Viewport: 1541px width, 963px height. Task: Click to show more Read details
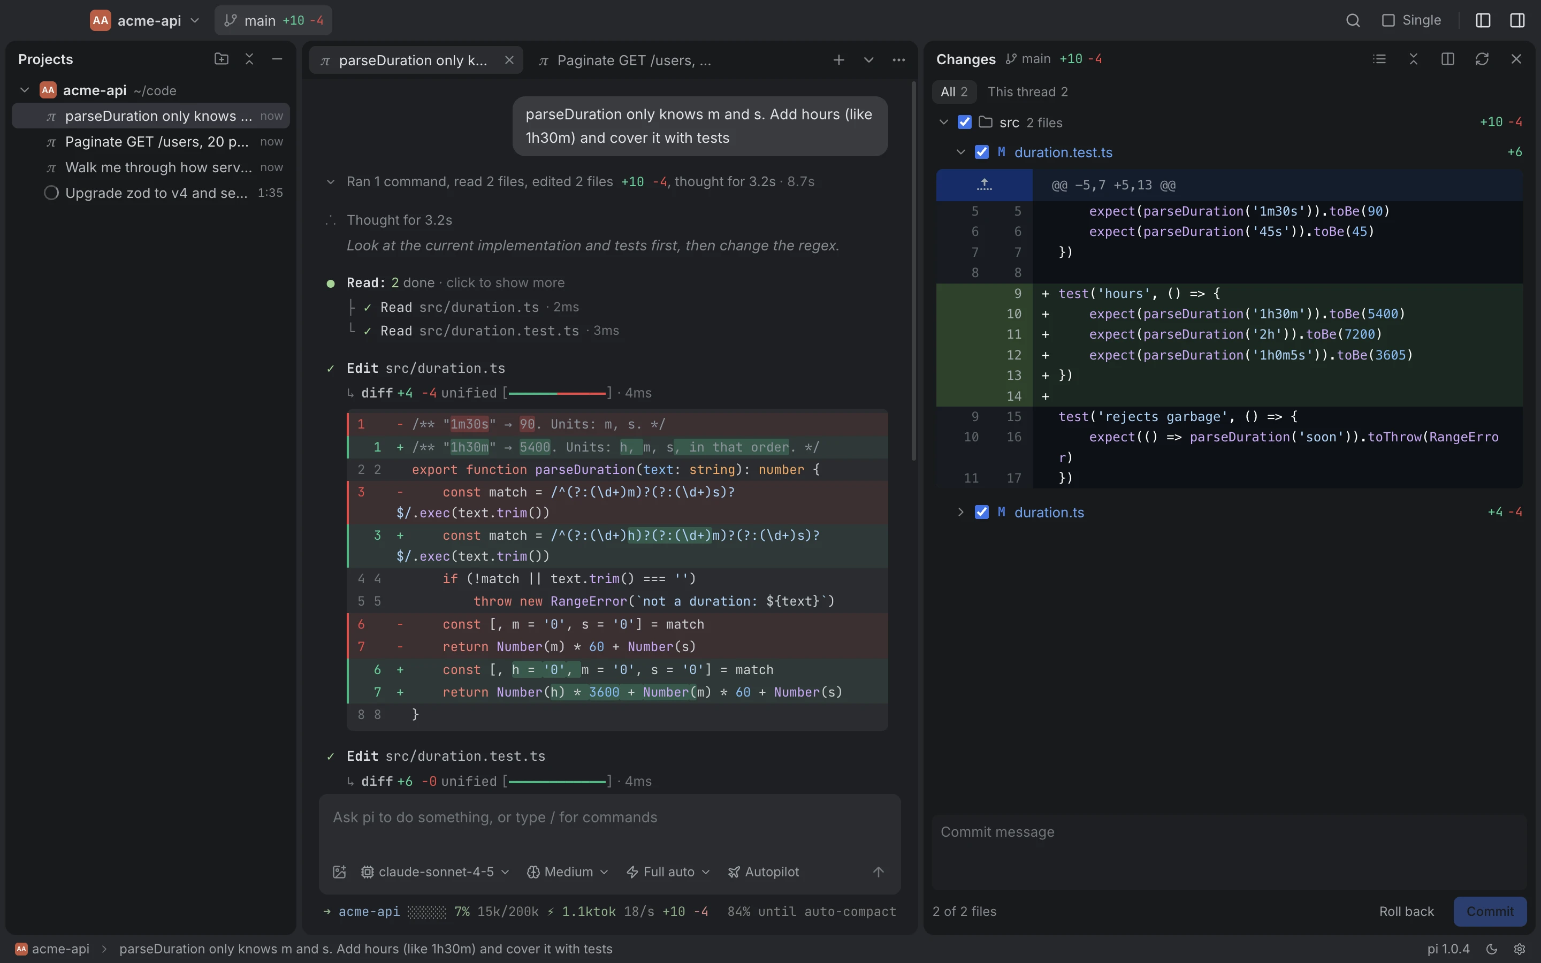[505, 283]
